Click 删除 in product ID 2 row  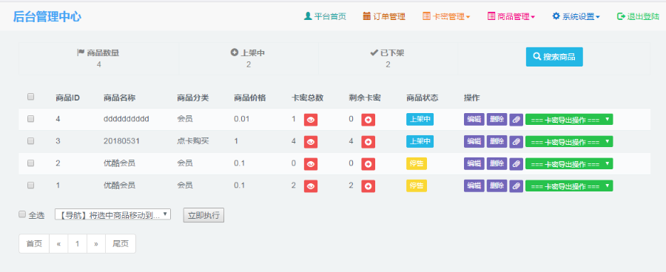tap(497, 164)
